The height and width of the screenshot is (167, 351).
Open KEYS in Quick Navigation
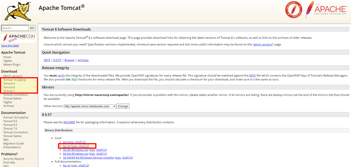(47, 60)
